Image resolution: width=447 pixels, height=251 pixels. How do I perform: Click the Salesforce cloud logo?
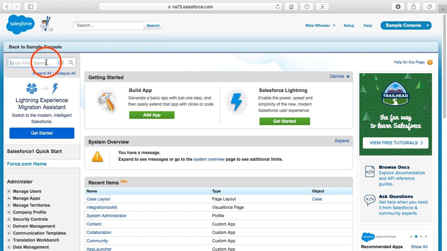click(x=20, y=24)
